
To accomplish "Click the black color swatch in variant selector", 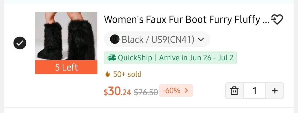I will tap(115, 39).
